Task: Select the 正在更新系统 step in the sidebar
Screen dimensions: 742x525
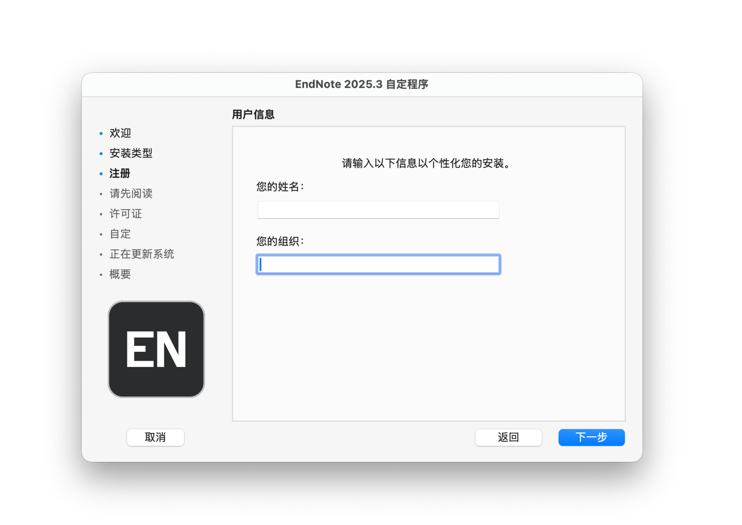Action: (x=141, y=254)
